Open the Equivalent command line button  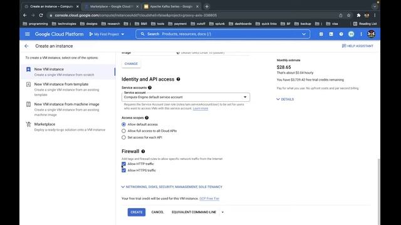click(x=194, y=212)
